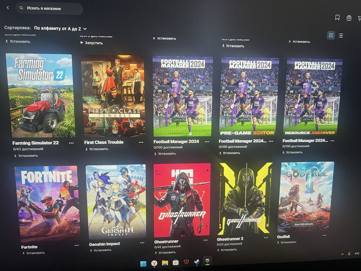
Task: Open Football Manager 2024 three-dot menu
Action: click(x=207, y=142)
